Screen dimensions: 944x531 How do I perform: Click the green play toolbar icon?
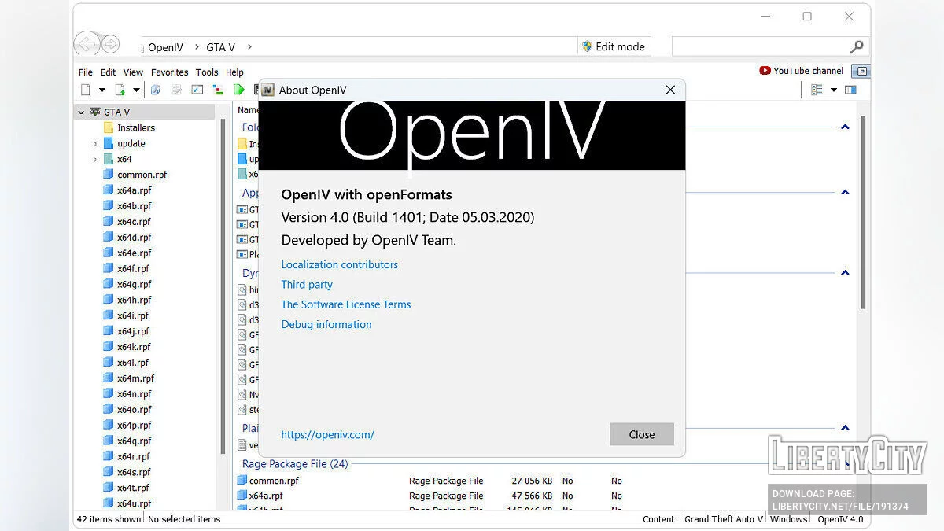(x=239, y=90)
